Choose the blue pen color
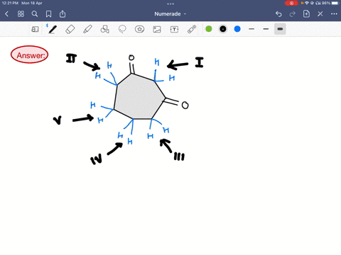Viewport: 341px width, 255px height. tap(237, 29)
